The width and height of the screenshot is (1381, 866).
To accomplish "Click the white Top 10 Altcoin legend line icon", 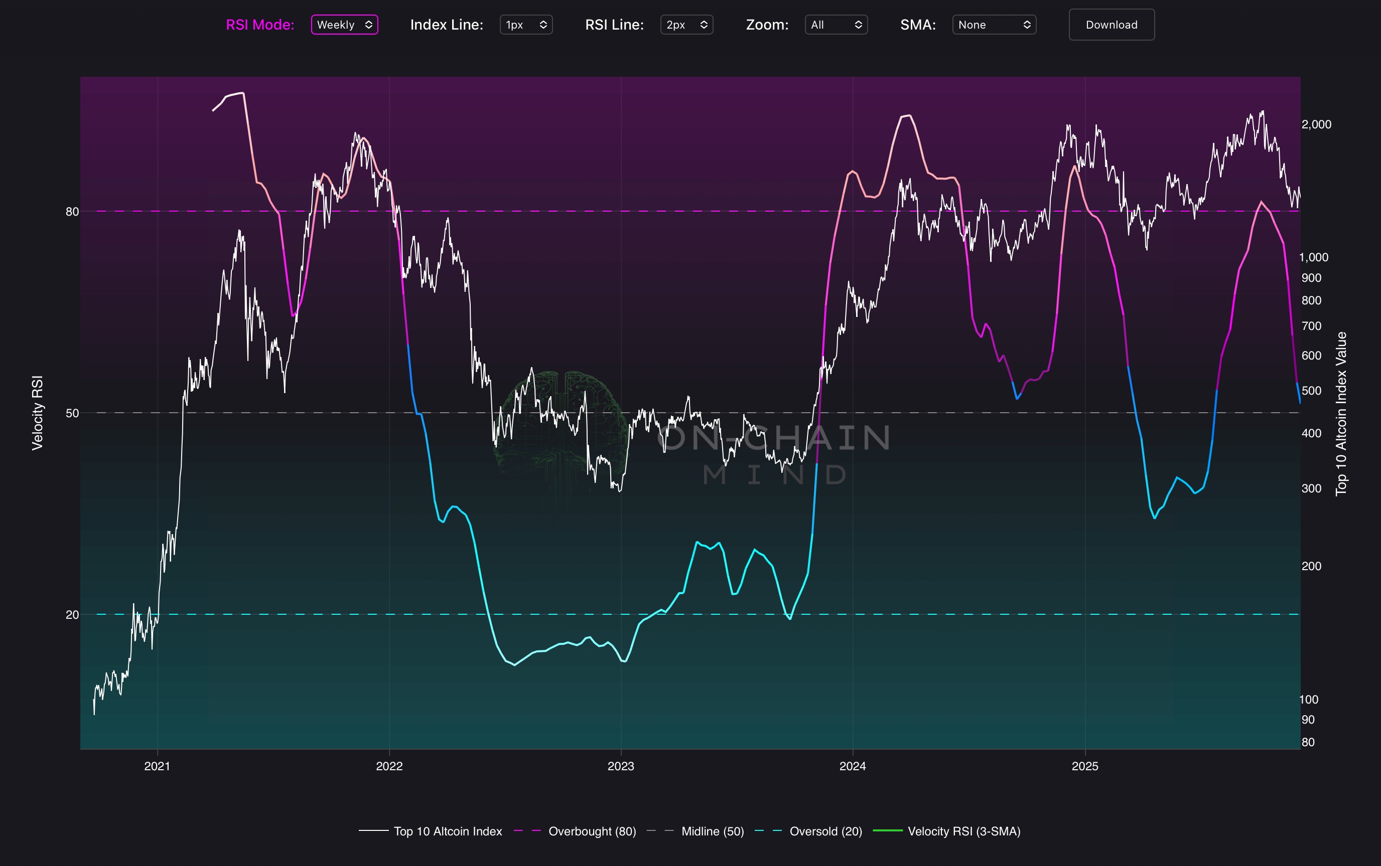I will coord(374,830).
